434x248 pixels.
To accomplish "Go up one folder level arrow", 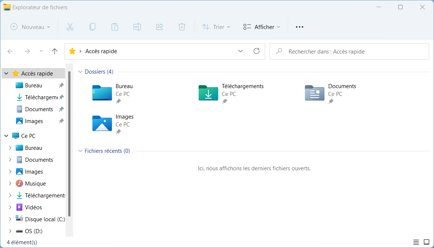I will pos(54,51).
